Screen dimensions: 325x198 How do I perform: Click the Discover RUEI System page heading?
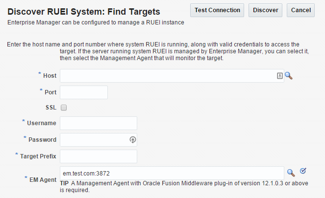pyautogui.click(x=84, y=12)
